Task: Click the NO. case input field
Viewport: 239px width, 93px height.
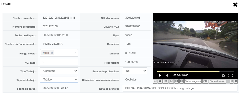Action: (59, 62)
